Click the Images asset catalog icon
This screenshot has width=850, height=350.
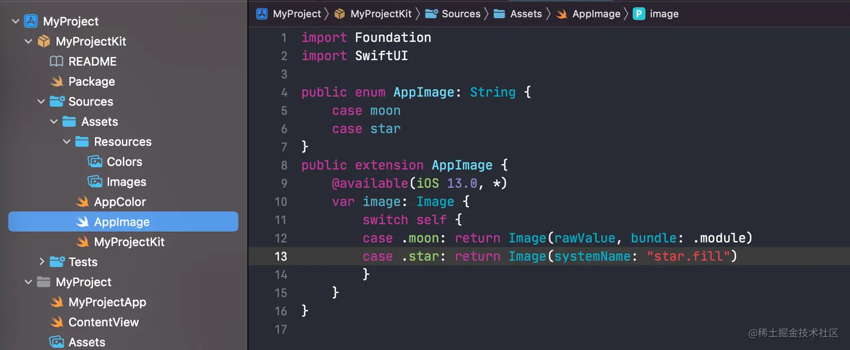(x=95, y=182)
